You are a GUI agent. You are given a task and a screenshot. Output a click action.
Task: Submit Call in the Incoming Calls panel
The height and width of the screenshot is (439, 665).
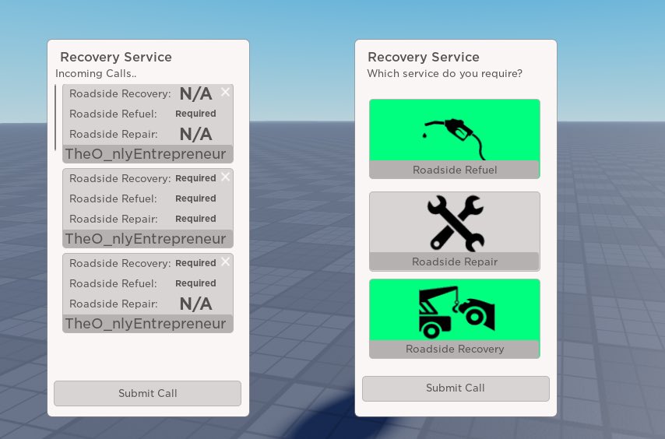point(148,393)
